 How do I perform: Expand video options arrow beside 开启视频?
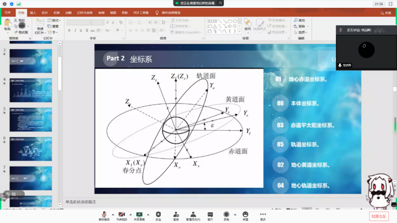click(x=130, y=214)
